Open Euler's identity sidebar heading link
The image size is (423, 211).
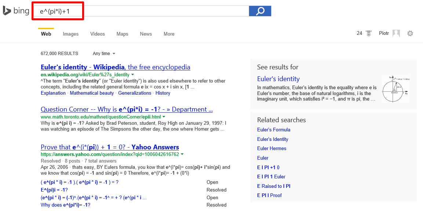(x=278, y=79)
